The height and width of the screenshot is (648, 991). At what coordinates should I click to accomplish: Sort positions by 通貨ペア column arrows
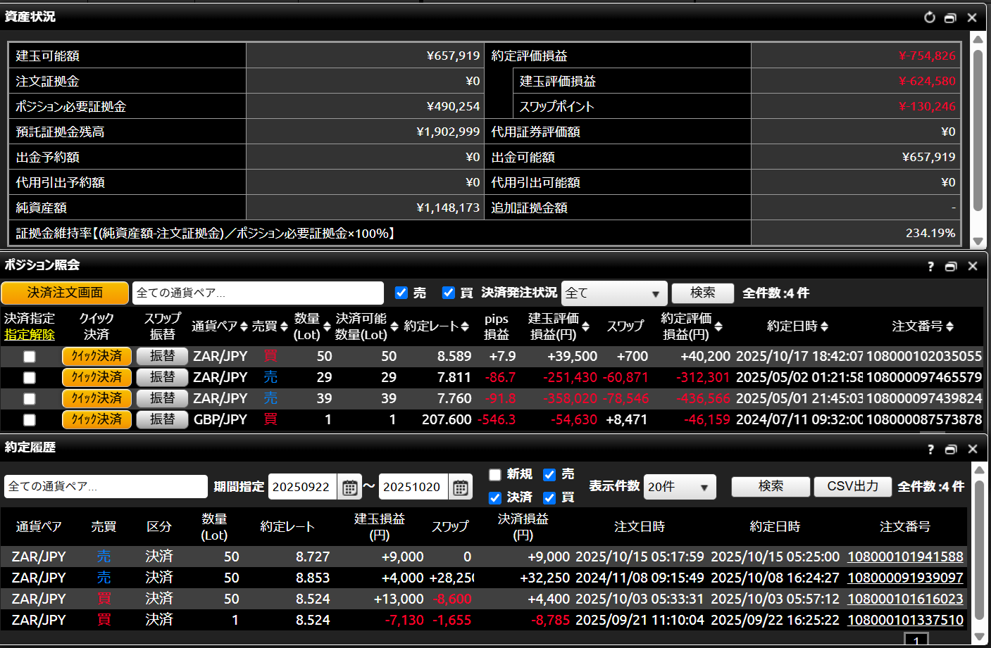(x=244, y=326)
